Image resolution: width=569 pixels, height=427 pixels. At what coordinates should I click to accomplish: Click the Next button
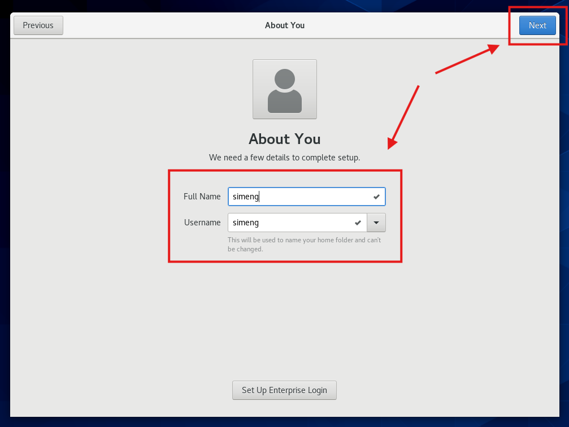point(537,25)
